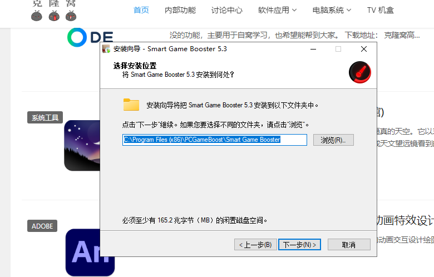Click the installer title bar app icon

(x=106, y=49)
